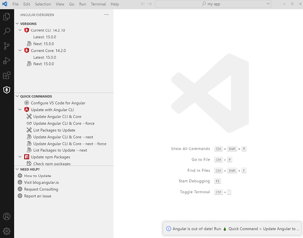Click the tools icon beside List Packages to Update
The image size is (303, 238).
coord(29,130)
